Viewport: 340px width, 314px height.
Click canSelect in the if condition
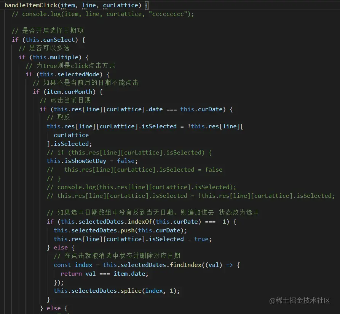[x=59, y=40]
